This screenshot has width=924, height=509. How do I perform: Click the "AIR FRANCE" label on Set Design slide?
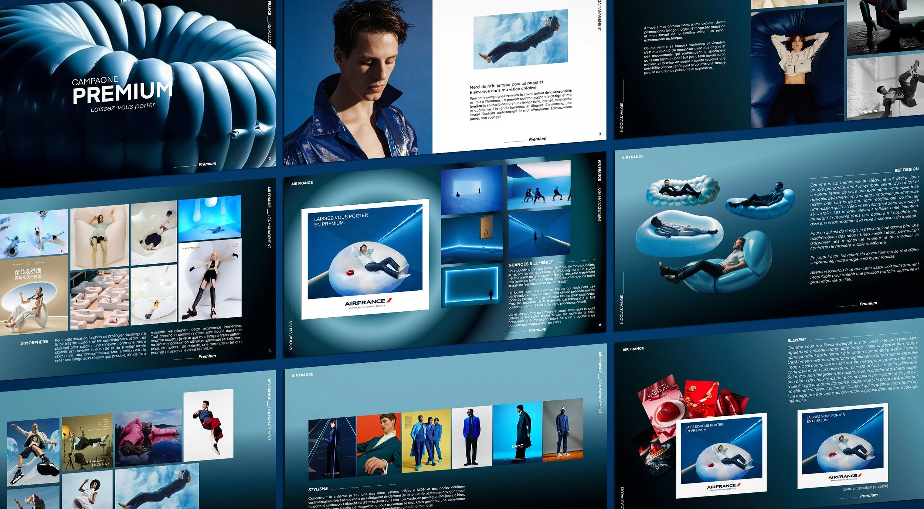[633, 157]
